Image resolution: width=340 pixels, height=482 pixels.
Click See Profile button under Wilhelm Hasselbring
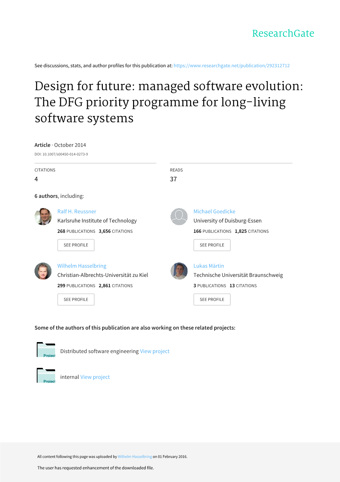pyautogui.click(x=76, y=300)
